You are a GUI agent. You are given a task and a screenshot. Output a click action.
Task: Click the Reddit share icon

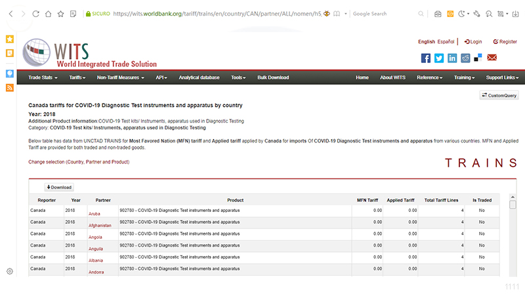click(465, 58)
